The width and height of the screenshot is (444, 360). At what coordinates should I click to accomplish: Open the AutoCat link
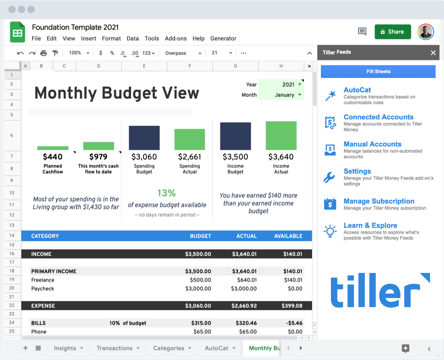point(357,90)
